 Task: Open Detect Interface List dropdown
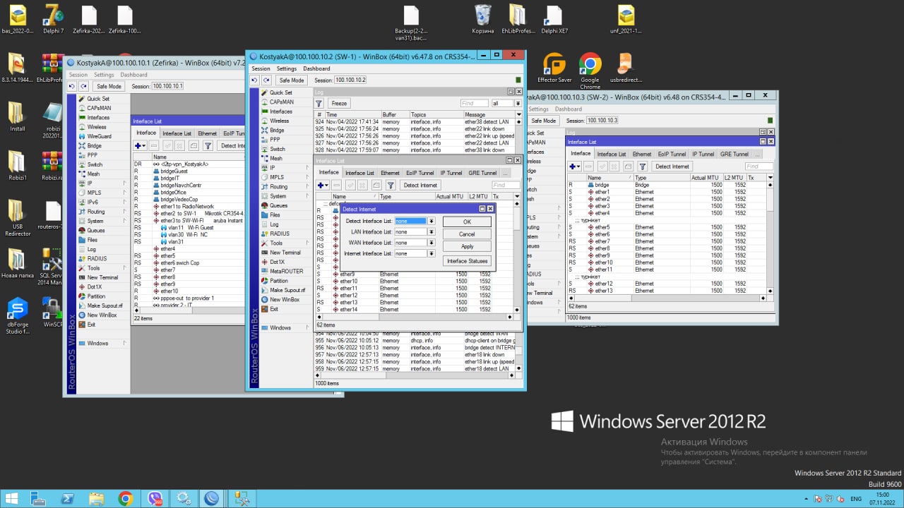point(431,221)
